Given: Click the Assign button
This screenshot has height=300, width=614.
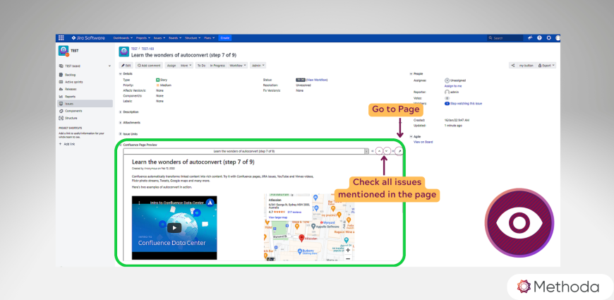Looking at the screenshot, I should [171, 66].
